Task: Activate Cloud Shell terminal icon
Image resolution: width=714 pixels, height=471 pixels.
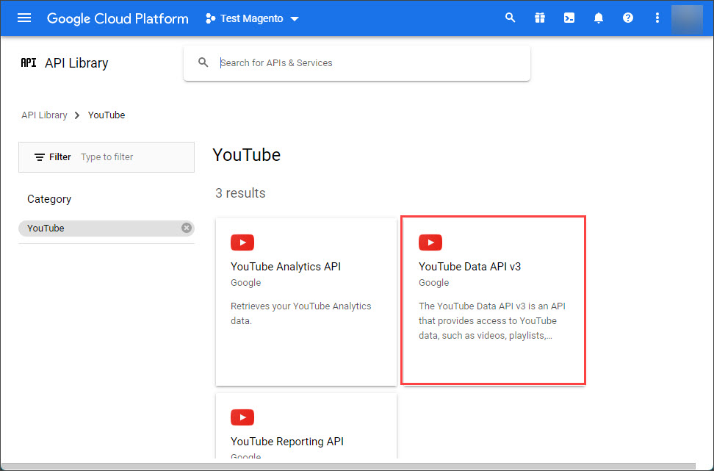Action: click(x=569, y=18)
